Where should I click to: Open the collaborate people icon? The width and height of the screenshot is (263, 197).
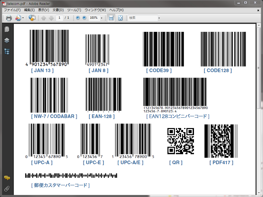tap(18, 18)
